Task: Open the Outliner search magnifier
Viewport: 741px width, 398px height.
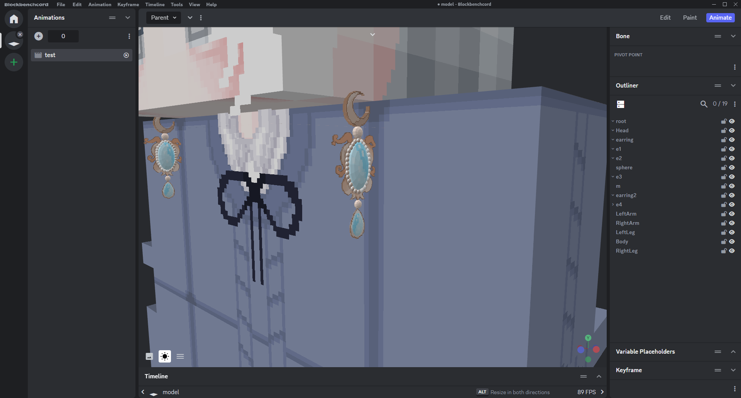Action: [x=704, y=104]
